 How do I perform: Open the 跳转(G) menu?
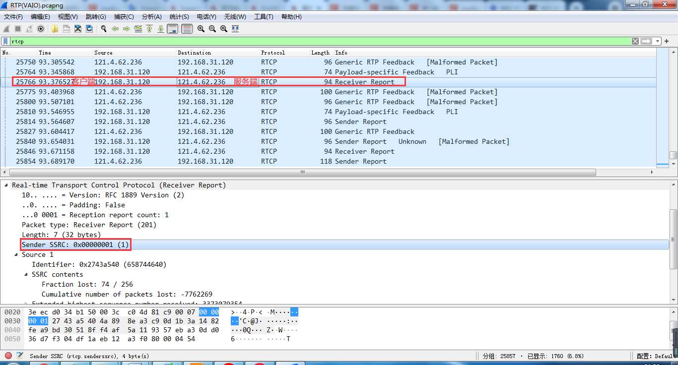coord(96,17)
